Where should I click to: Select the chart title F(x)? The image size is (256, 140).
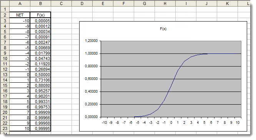(163, 29)
